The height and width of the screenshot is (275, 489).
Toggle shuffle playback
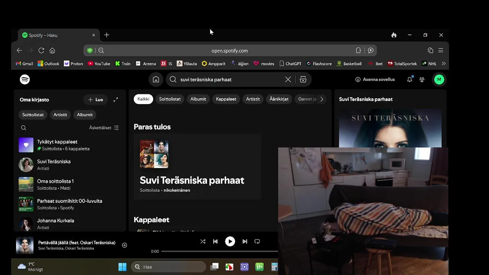[203, 241]
